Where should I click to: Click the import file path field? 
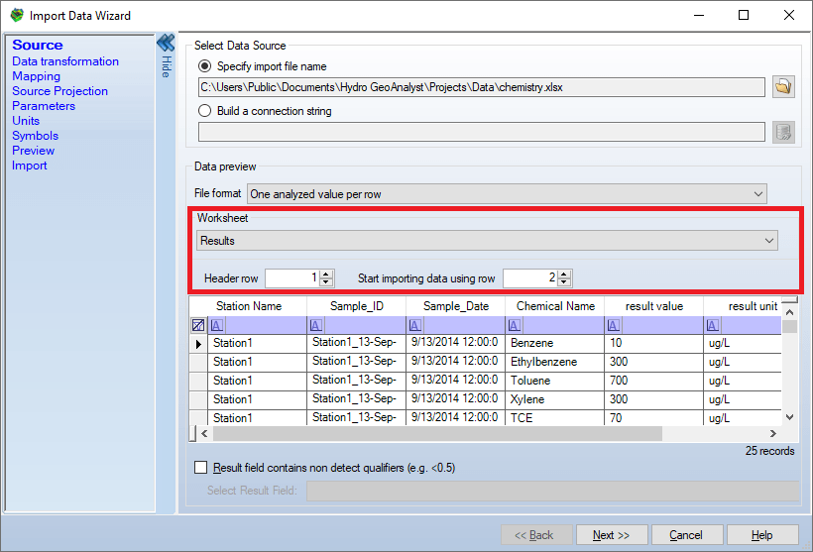[x=481, y=87]
